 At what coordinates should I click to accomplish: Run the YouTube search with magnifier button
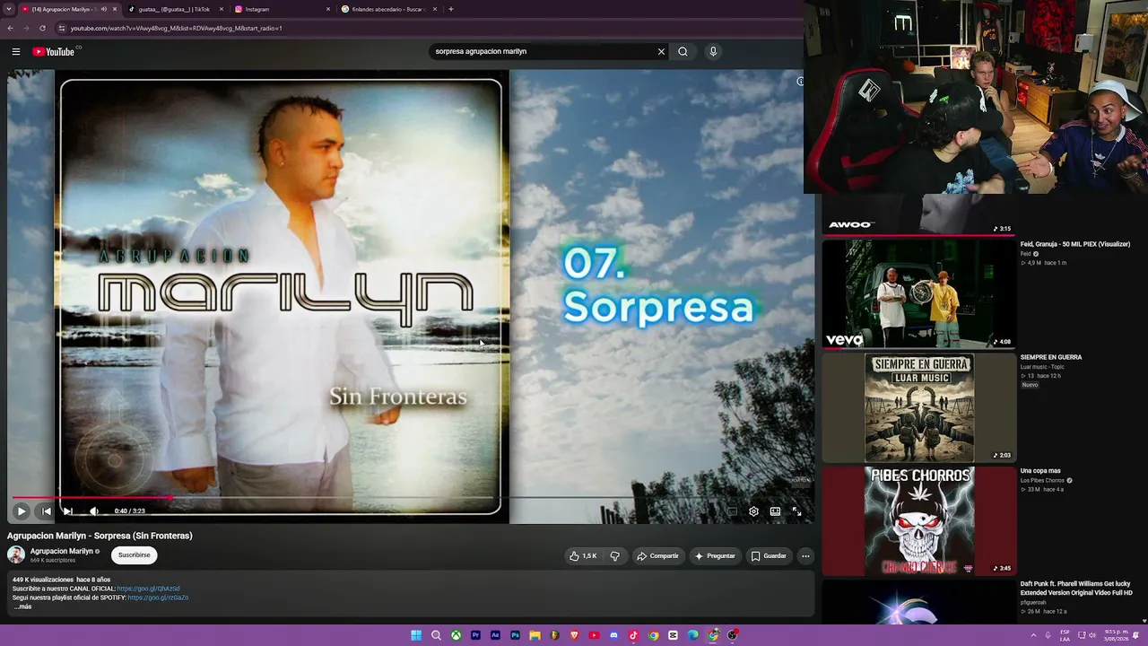683,51
